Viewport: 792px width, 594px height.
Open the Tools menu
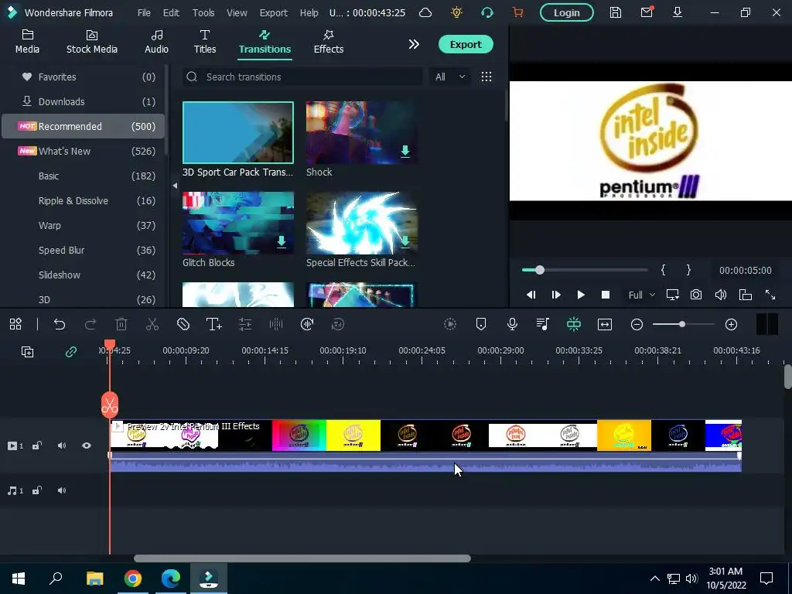[203, 12]
